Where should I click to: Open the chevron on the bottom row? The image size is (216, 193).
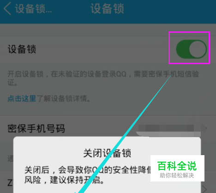point(205,189)
